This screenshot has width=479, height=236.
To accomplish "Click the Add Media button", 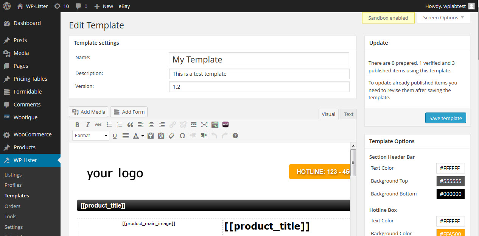I will tap(89, 112).
